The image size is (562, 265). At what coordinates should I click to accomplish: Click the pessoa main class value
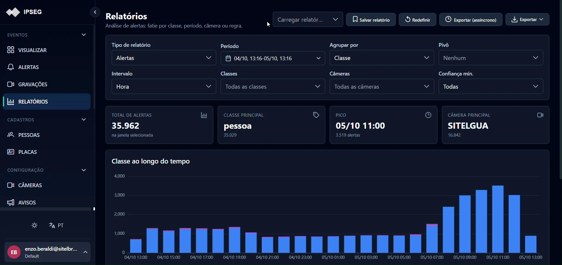(238, 126)
